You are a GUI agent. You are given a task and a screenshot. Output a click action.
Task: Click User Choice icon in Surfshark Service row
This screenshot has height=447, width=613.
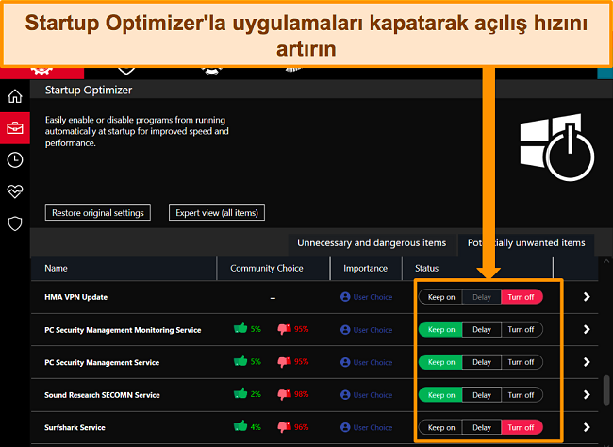pos(345,427)
